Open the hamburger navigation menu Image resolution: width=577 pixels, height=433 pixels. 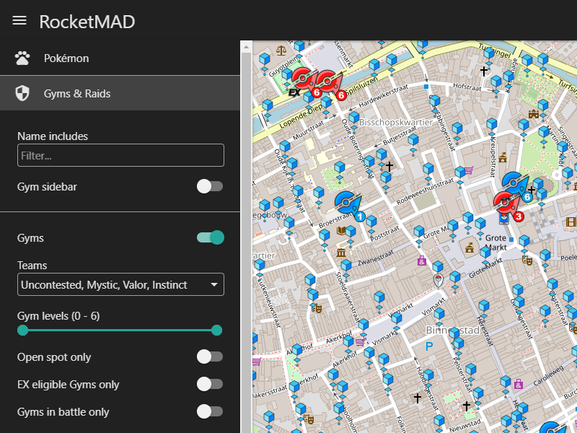[19, 20]
